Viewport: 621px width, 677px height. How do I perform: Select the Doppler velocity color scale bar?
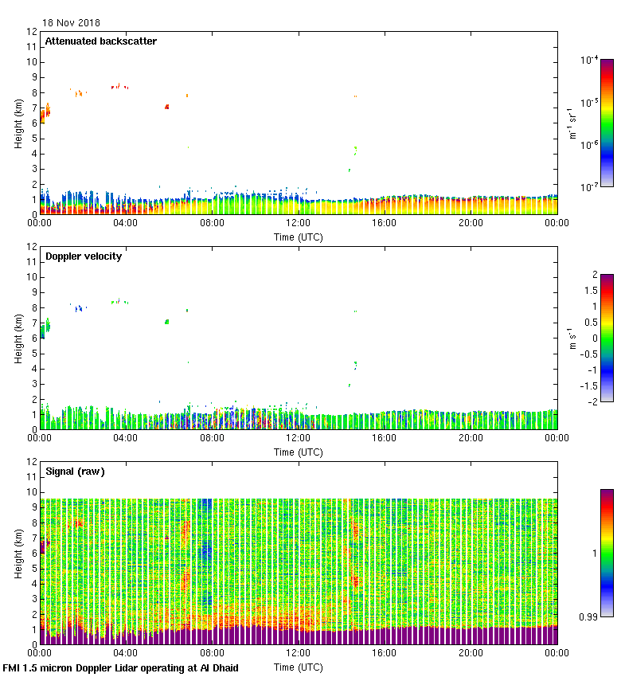coord(607,338)
